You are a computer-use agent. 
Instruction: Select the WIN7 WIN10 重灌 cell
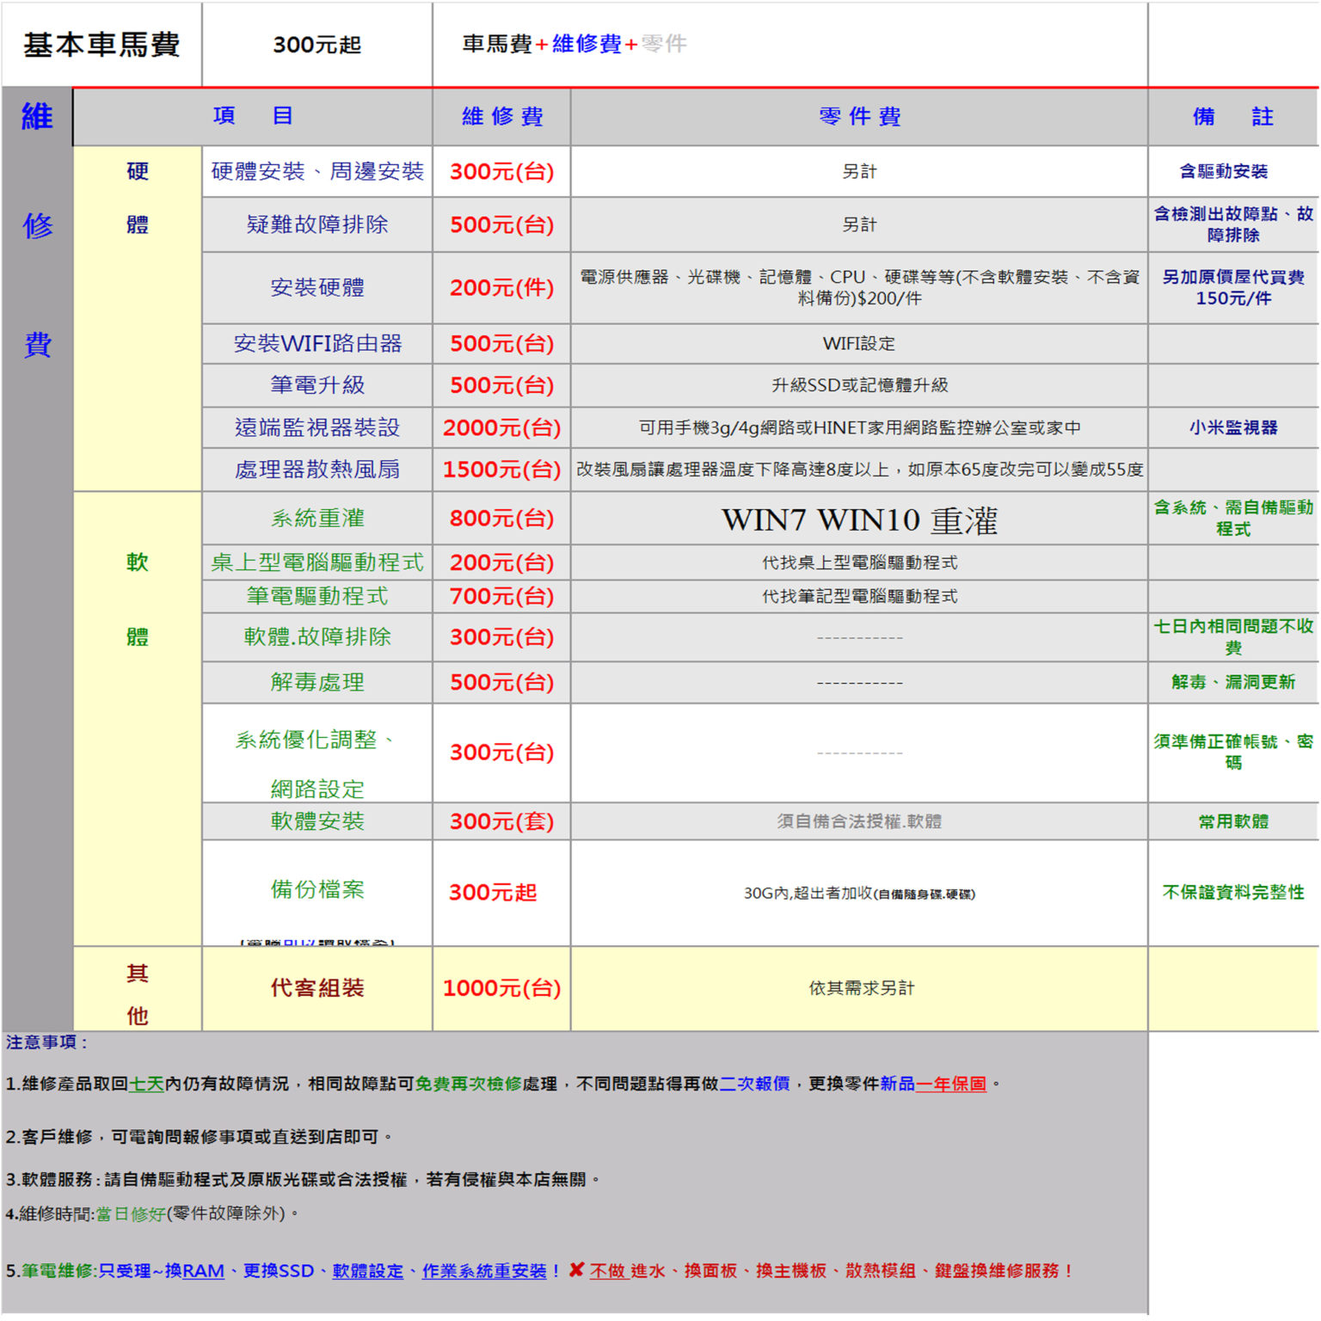[x=859, y=519]
